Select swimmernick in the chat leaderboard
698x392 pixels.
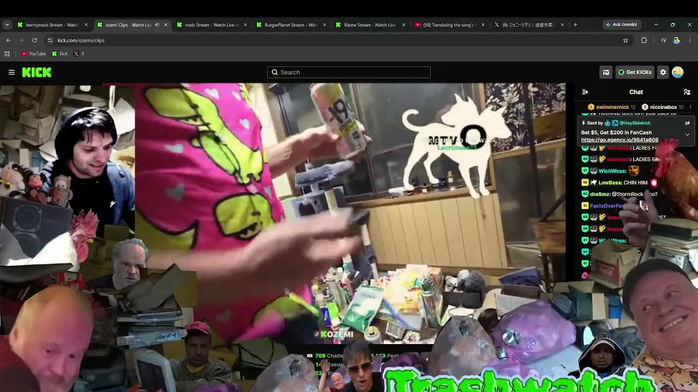612,107
